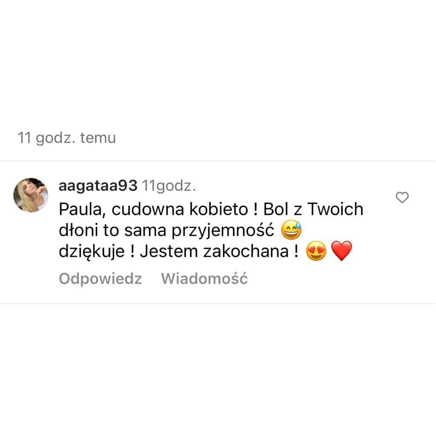Click the post timestamp '11 godz. temu'
Viewport: 436px width, 436px height.
[x=67, y=138]
